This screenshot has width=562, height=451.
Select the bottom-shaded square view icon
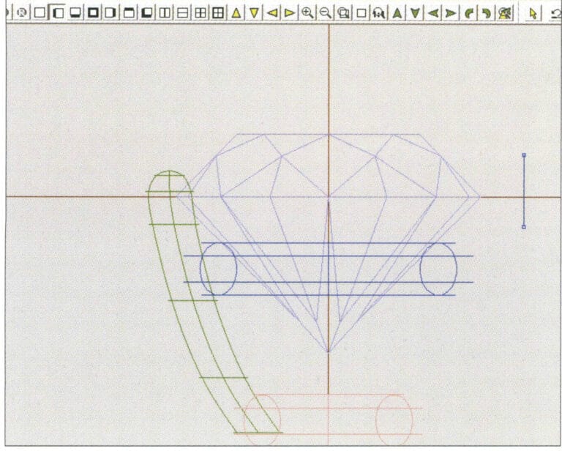pos(75,13)
